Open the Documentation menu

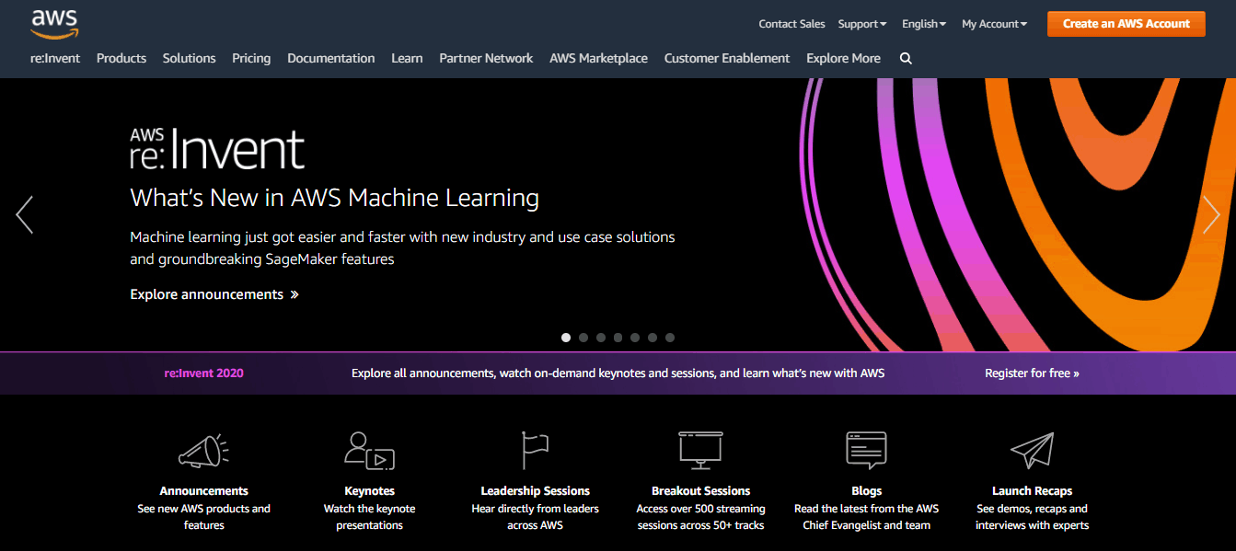pyautogui.click(x=331, y=58)
